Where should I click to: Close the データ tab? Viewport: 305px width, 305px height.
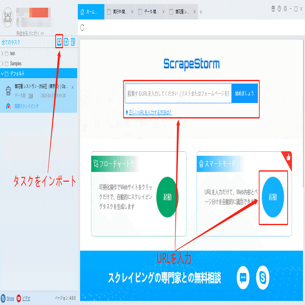[x=163, y=12]
